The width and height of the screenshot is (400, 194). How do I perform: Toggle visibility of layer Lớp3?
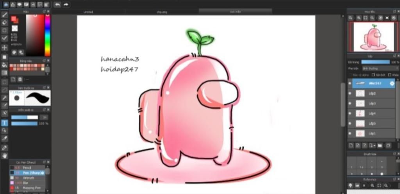(x=350, y=103)
